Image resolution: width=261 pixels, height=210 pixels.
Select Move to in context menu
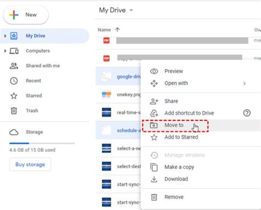coord(174,125)
